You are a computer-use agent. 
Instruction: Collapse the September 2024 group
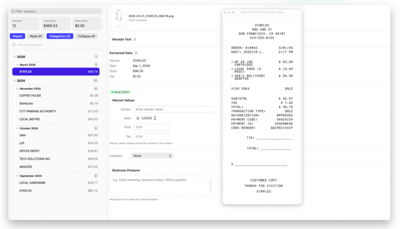pyautogui.click(x=17, y=176)
